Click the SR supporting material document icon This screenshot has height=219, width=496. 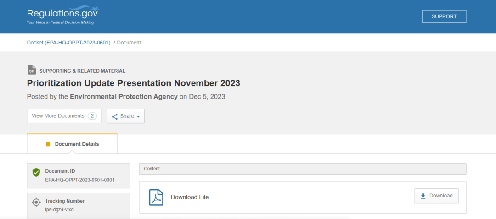[31, 70]
